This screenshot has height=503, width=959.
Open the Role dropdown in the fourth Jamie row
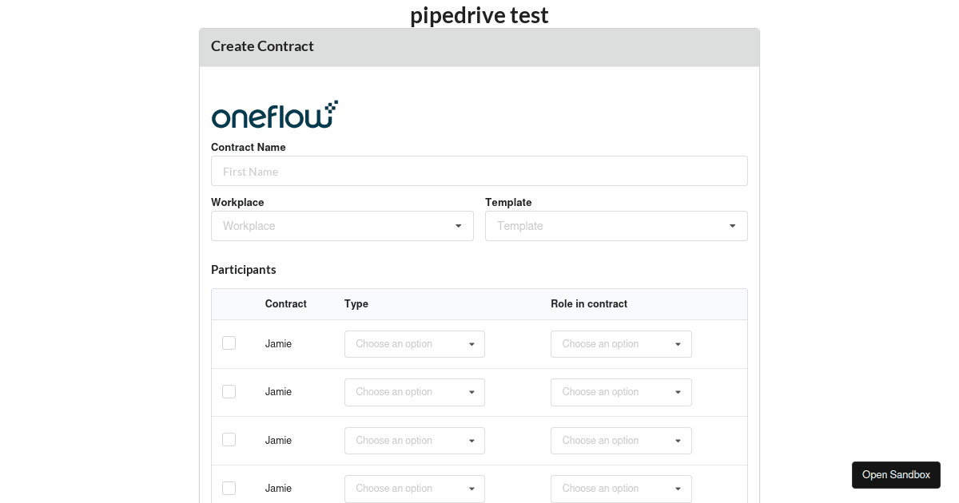coord(621,488)
